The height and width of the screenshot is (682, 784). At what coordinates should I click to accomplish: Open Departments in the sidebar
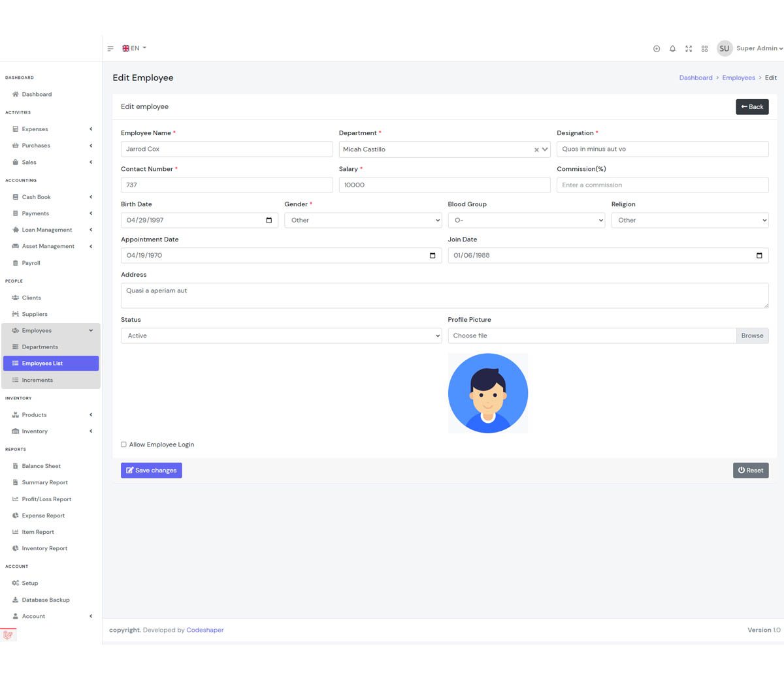(40, 347)
